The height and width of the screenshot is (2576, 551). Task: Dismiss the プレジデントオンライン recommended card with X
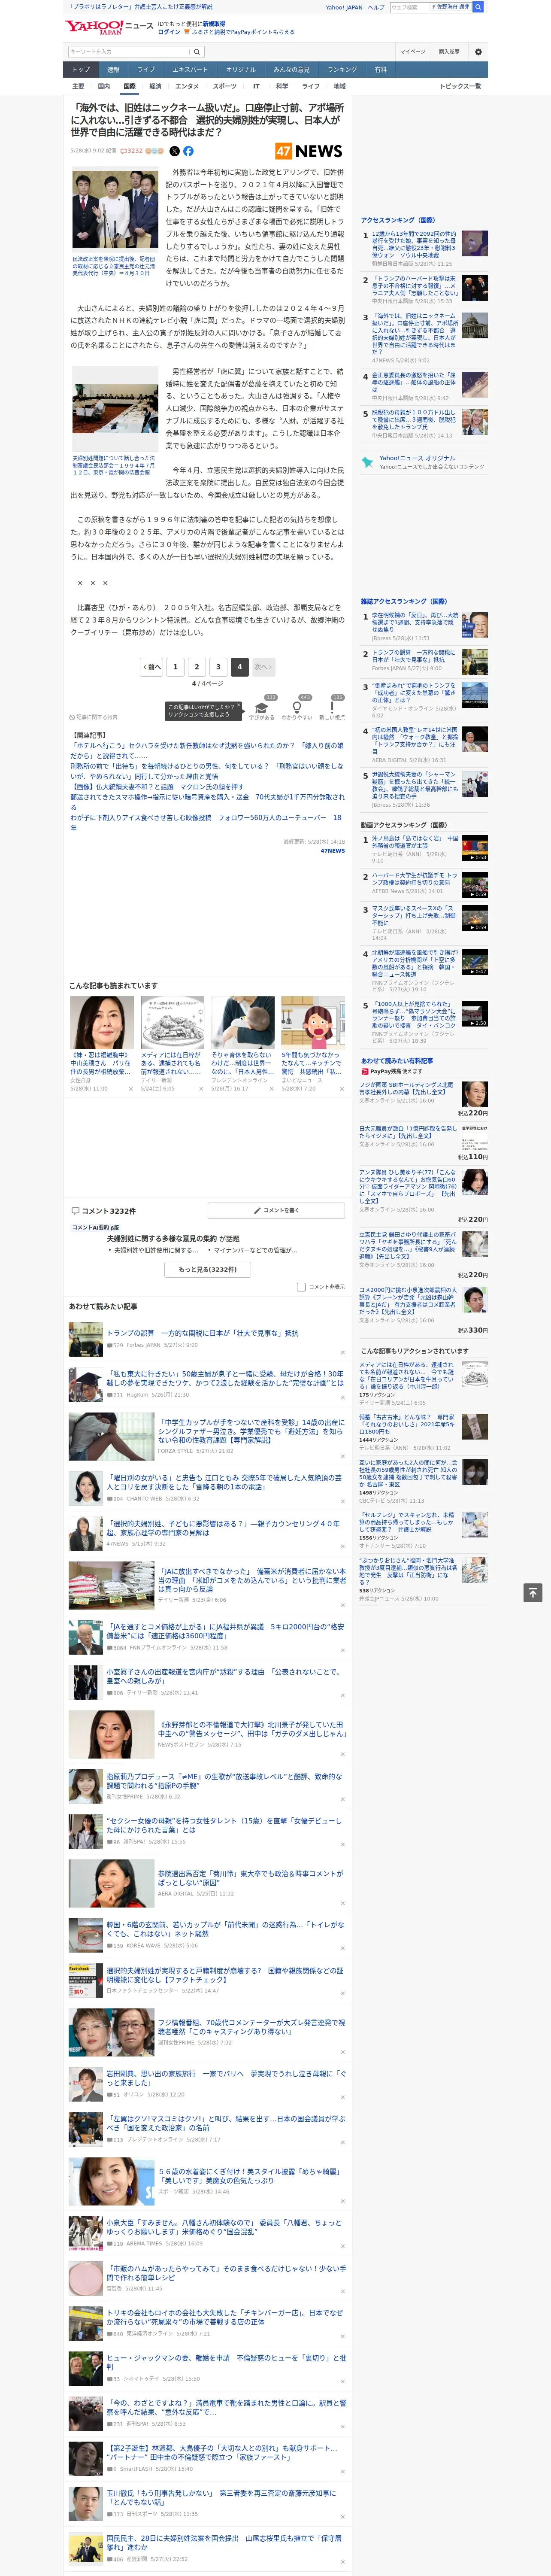pos(271,1089)
